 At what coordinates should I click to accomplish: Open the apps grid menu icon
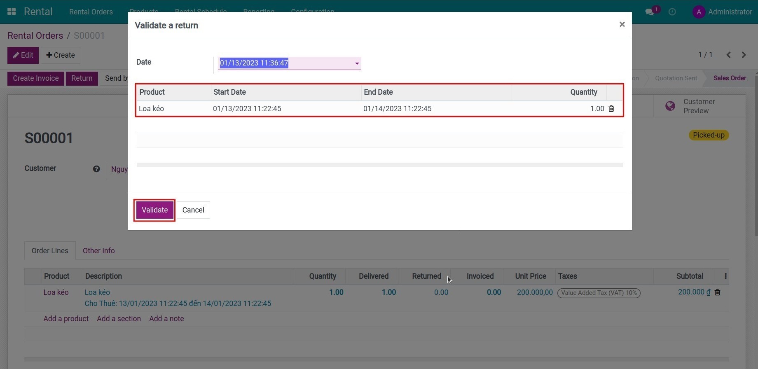(12, 12)
